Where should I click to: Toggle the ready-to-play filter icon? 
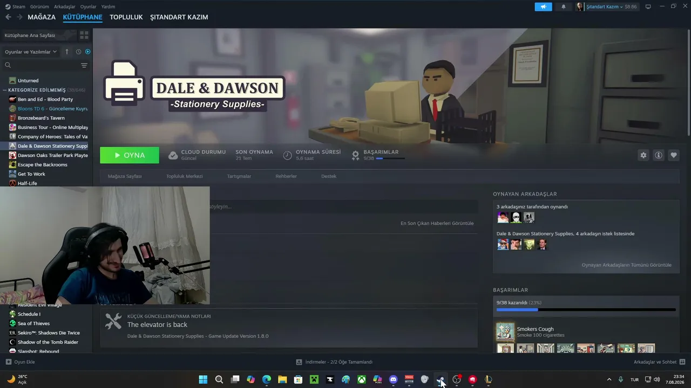pyautogui.click(x=88, y=52)
